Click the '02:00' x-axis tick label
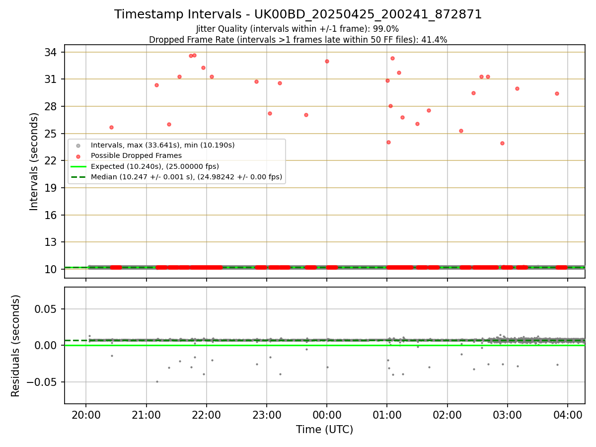This screenshot has height=447, width=596. click(x=447, y=414)
